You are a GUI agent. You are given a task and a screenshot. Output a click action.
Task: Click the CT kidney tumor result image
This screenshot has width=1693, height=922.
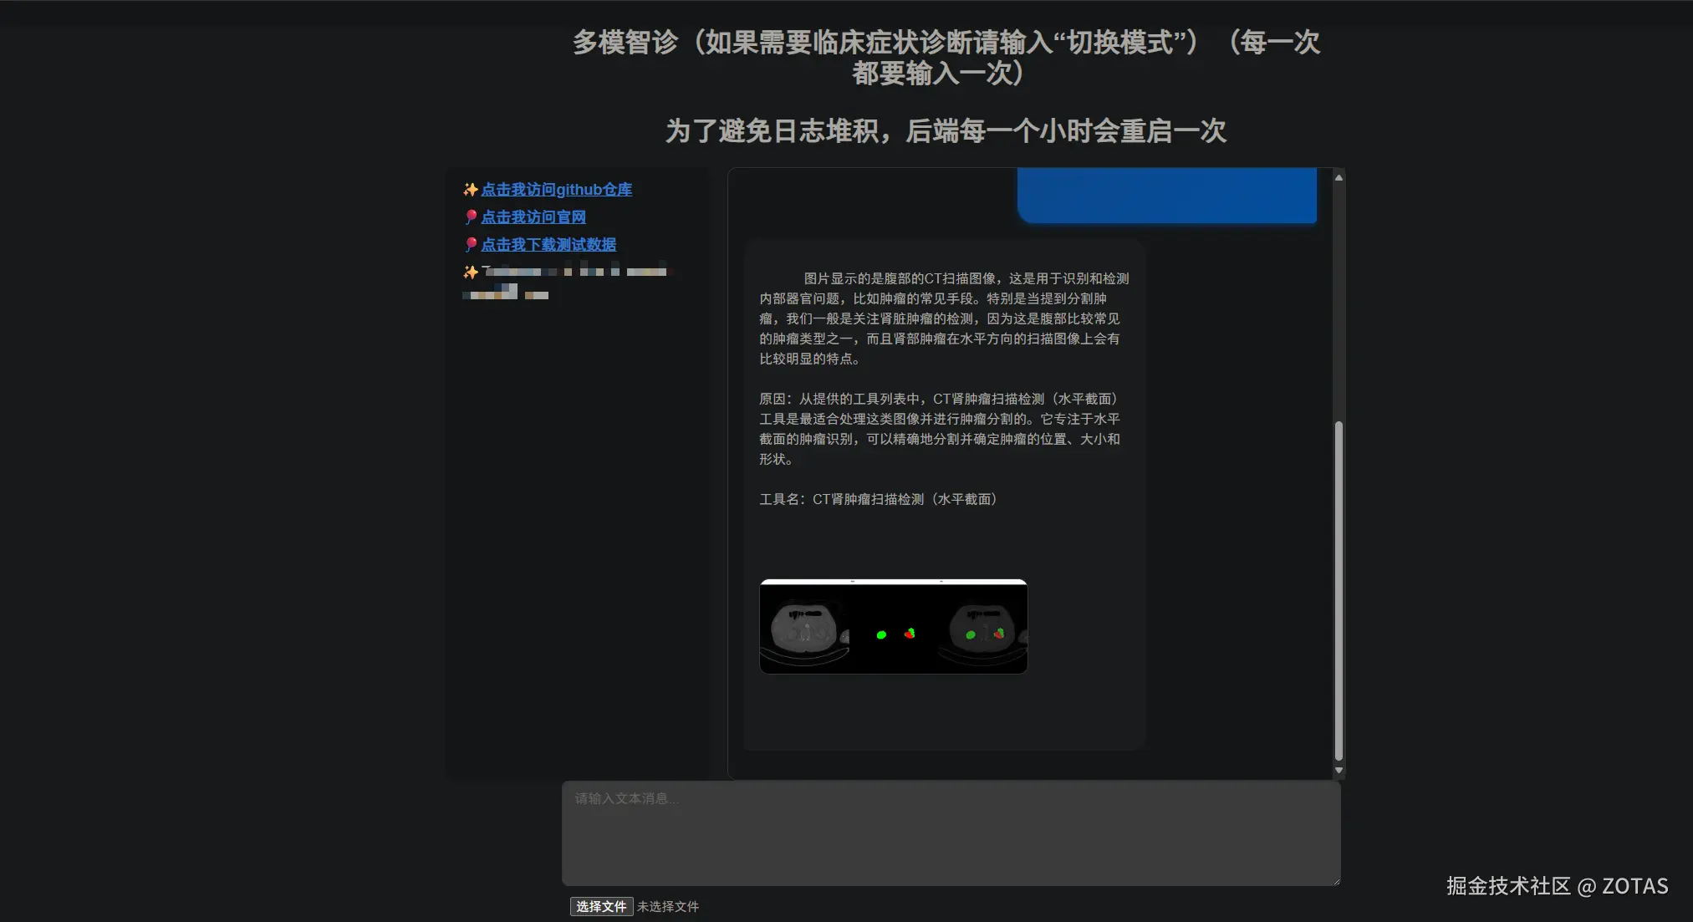point(892,627)
